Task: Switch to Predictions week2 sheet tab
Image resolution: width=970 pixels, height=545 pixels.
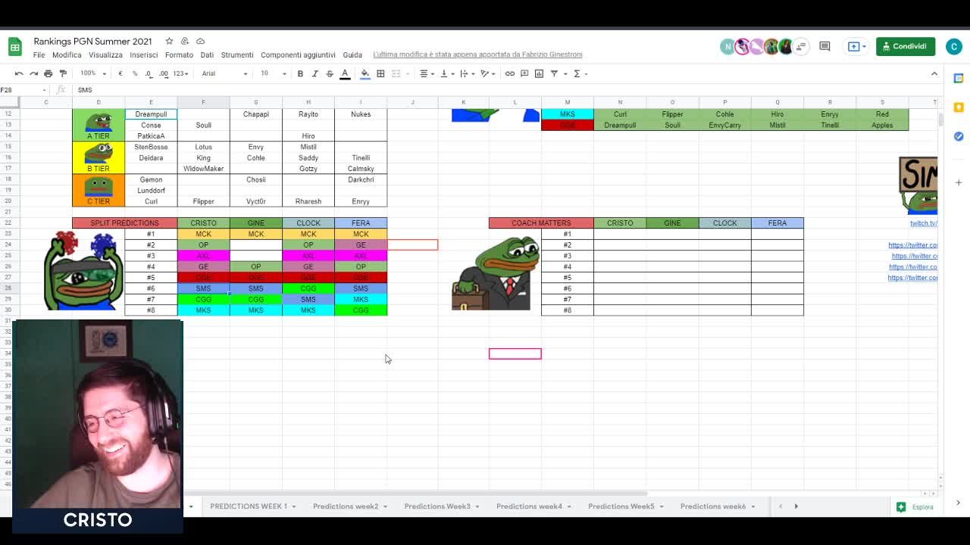Action: [349, 506]
